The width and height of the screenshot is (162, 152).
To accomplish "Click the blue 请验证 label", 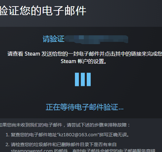I will pyautogui.click(x=53, y=39).
